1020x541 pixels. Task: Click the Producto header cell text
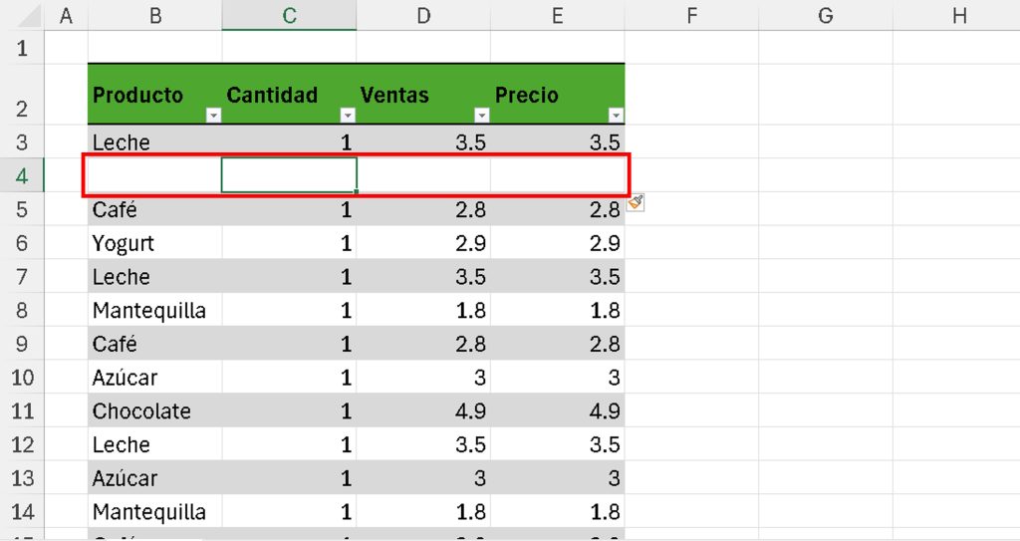pyautogui.click(x=137, y=95)
